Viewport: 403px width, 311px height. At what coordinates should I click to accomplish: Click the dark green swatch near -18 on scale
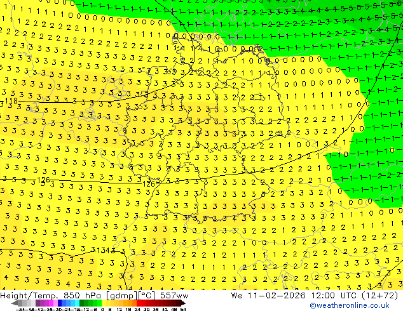[82, 303]
